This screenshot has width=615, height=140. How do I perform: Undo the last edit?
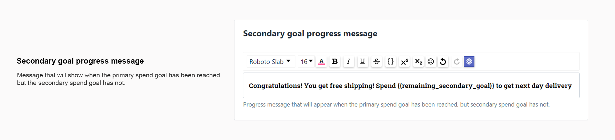tap(443, 61)
